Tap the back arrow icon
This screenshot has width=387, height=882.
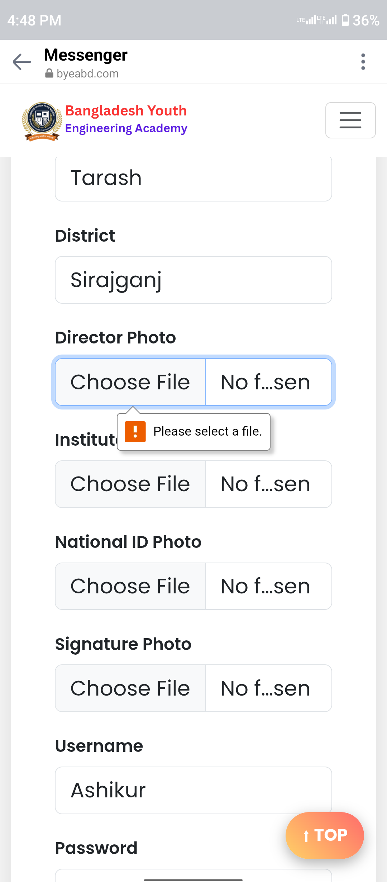pos(22,62)
